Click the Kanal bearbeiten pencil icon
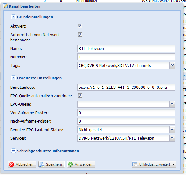Image resolution: width=186 pixels, height=175 pixels. pos(5,6)
